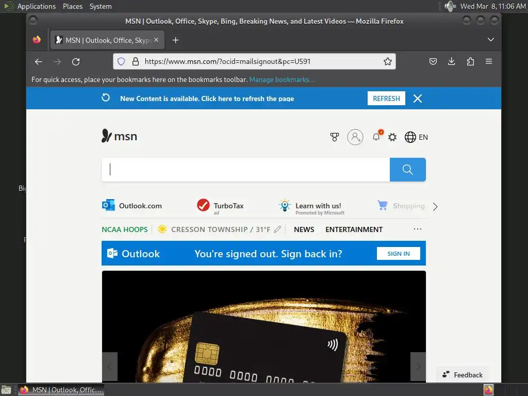Select the NEWS navigation tab
The width and height of the screenshot is (528, 396).
(x=304, y=229)
